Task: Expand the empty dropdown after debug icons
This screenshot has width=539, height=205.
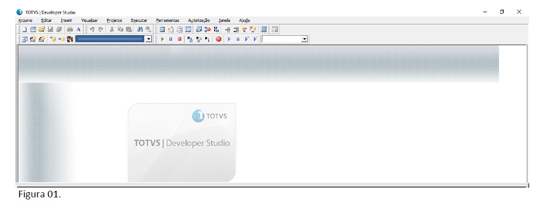Action: pos(304,39)
